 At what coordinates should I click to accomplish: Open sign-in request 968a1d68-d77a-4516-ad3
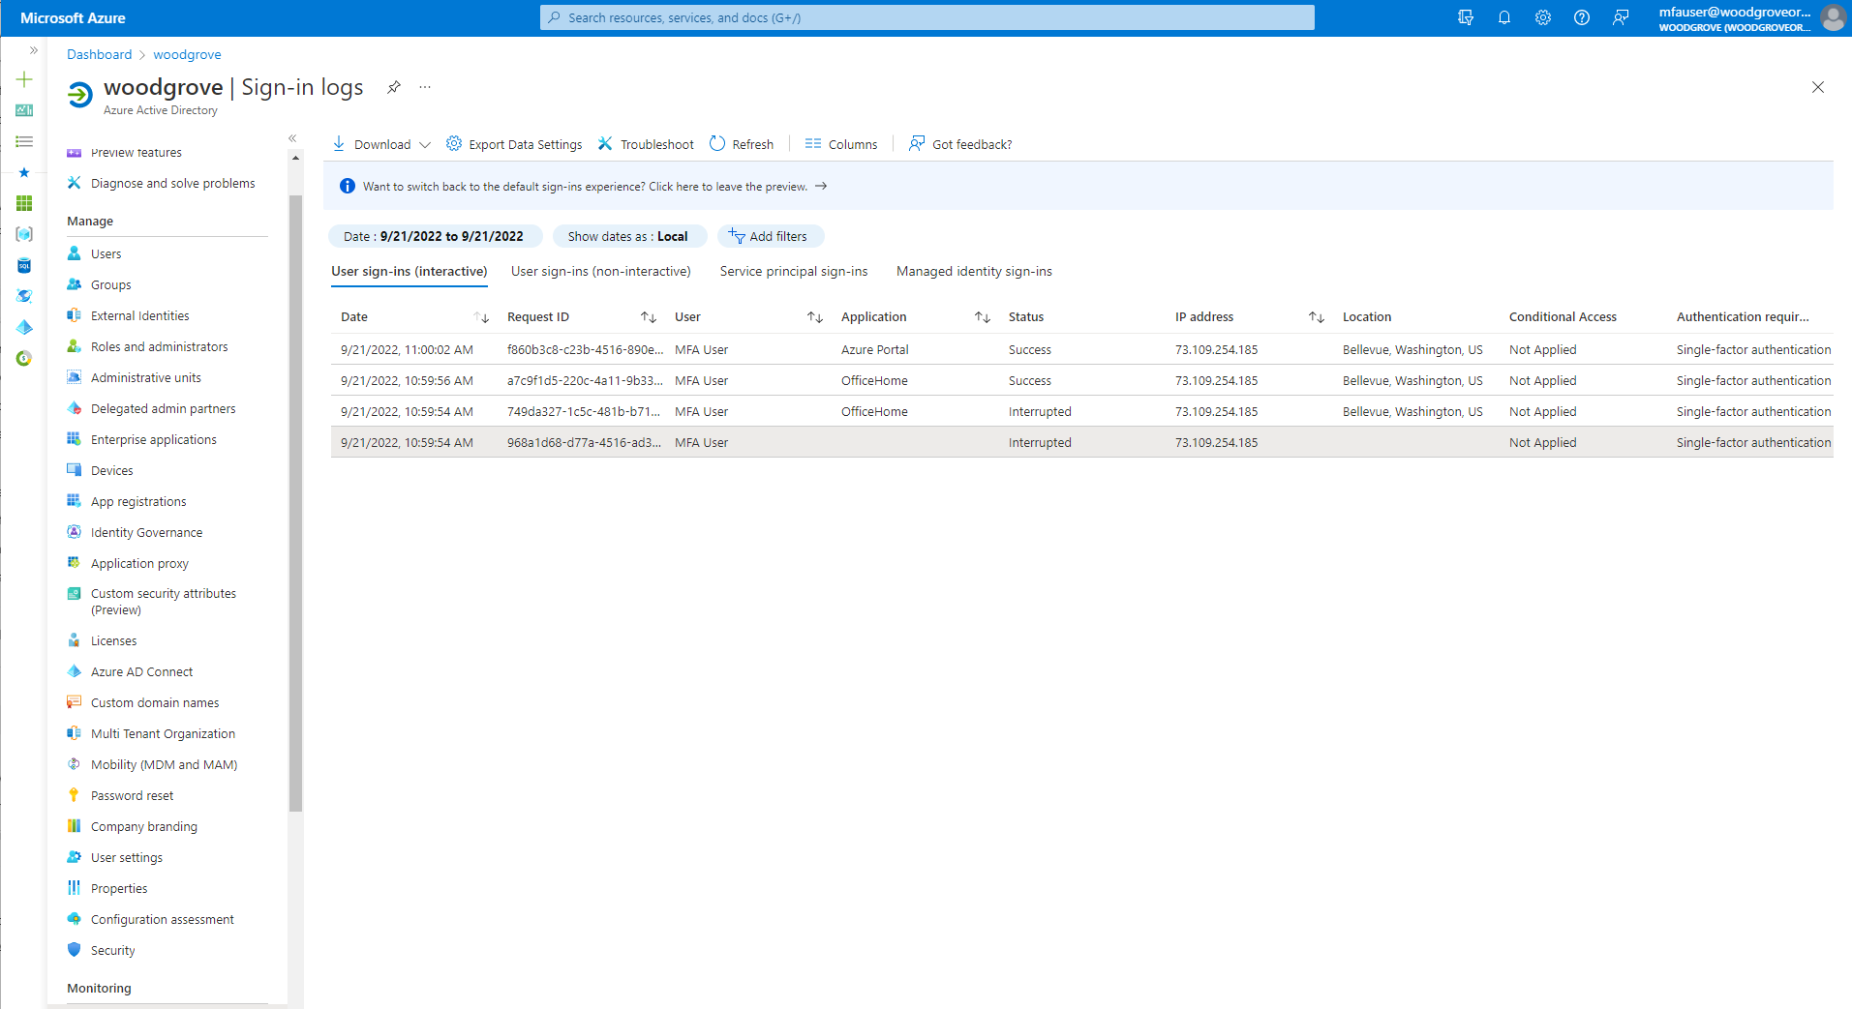point(1081,442)
